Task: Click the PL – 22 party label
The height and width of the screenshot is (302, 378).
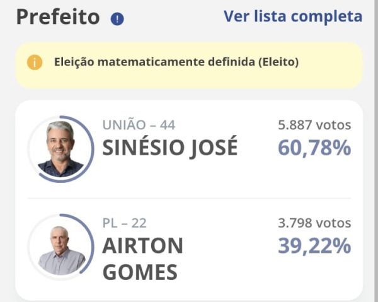Action: pos(124,223)
